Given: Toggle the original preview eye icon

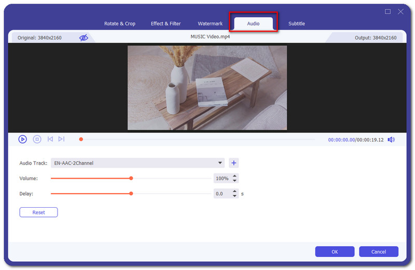Looking at the screenshot, I should click(84, 38).
